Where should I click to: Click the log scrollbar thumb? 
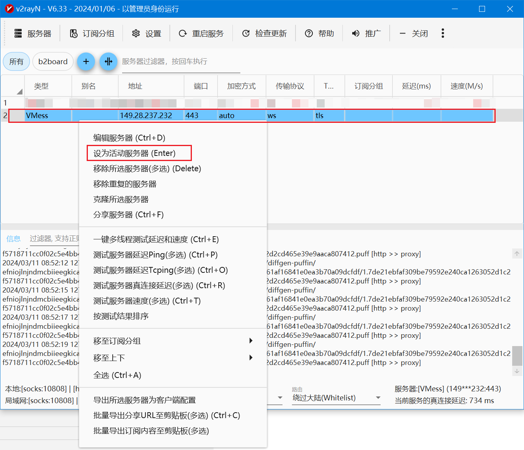point(517,356)
